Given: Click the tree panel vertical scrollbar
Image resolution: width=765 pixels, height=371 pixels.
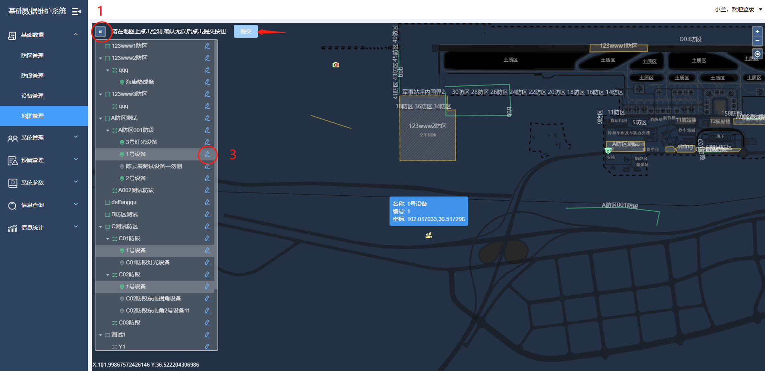Looking at the screenshot, I should 216,160.
